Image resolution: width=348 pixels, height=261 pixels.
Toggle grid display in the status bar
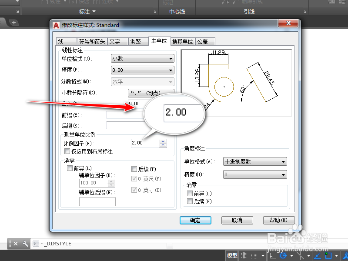pos(254,255)
